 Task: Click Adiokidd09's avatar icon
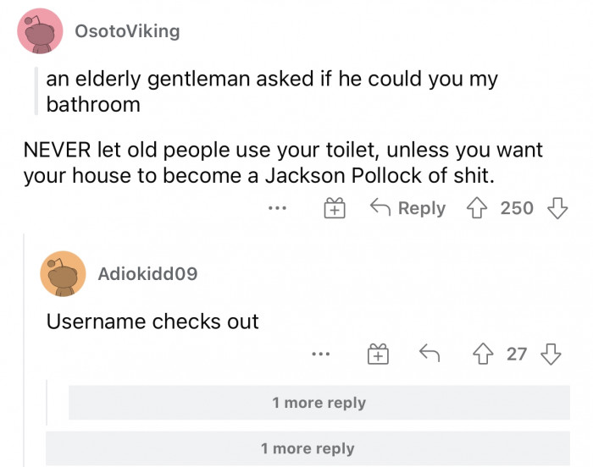point(64,273)
